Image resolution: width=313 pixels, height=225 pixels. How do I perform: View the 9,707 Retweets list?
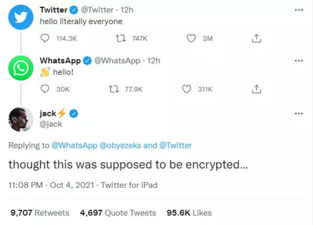coord(40,213)
